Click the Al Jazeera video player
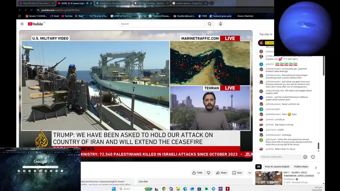 point(136,96)
